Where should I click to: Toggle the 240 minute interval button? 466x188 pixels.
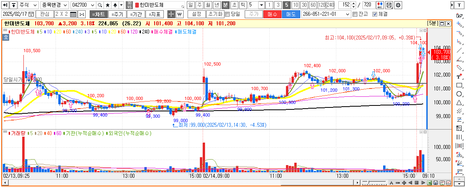tap(330, 5)
